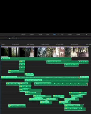Viewport: 91px width, 114px height.
Task: Open the Graphics workspace tab
Action: 70,34
